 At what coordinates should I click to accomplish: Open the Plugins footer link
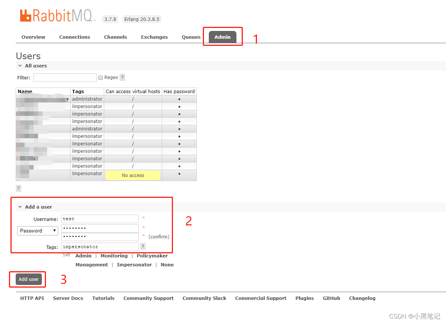coord(305,298)
